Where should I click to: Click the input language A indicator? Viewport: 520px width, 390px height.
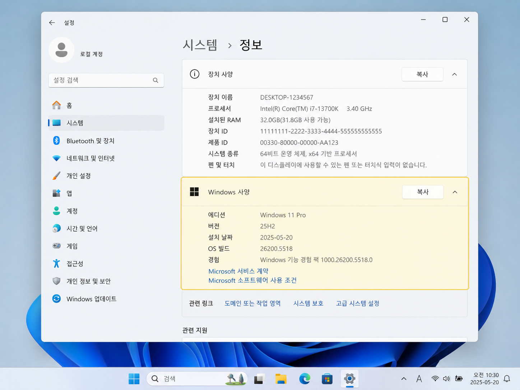(x=419, y=379)
